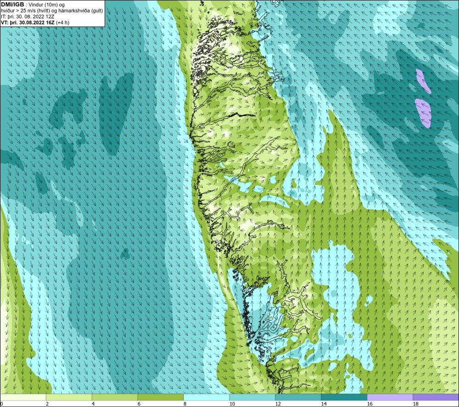This screenshot has width=459, height=407.
Task: Click the 8–10 m/s pale cyan legend swatch
Action: point(207,397)
